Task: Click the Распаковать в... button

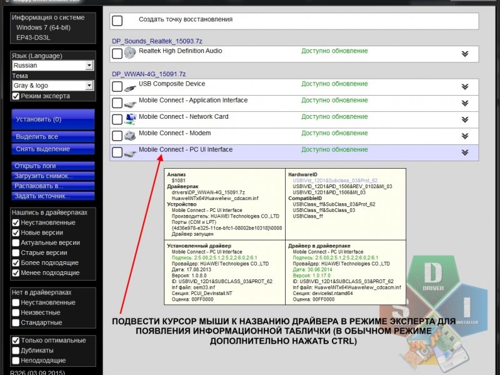Action: 53,186
